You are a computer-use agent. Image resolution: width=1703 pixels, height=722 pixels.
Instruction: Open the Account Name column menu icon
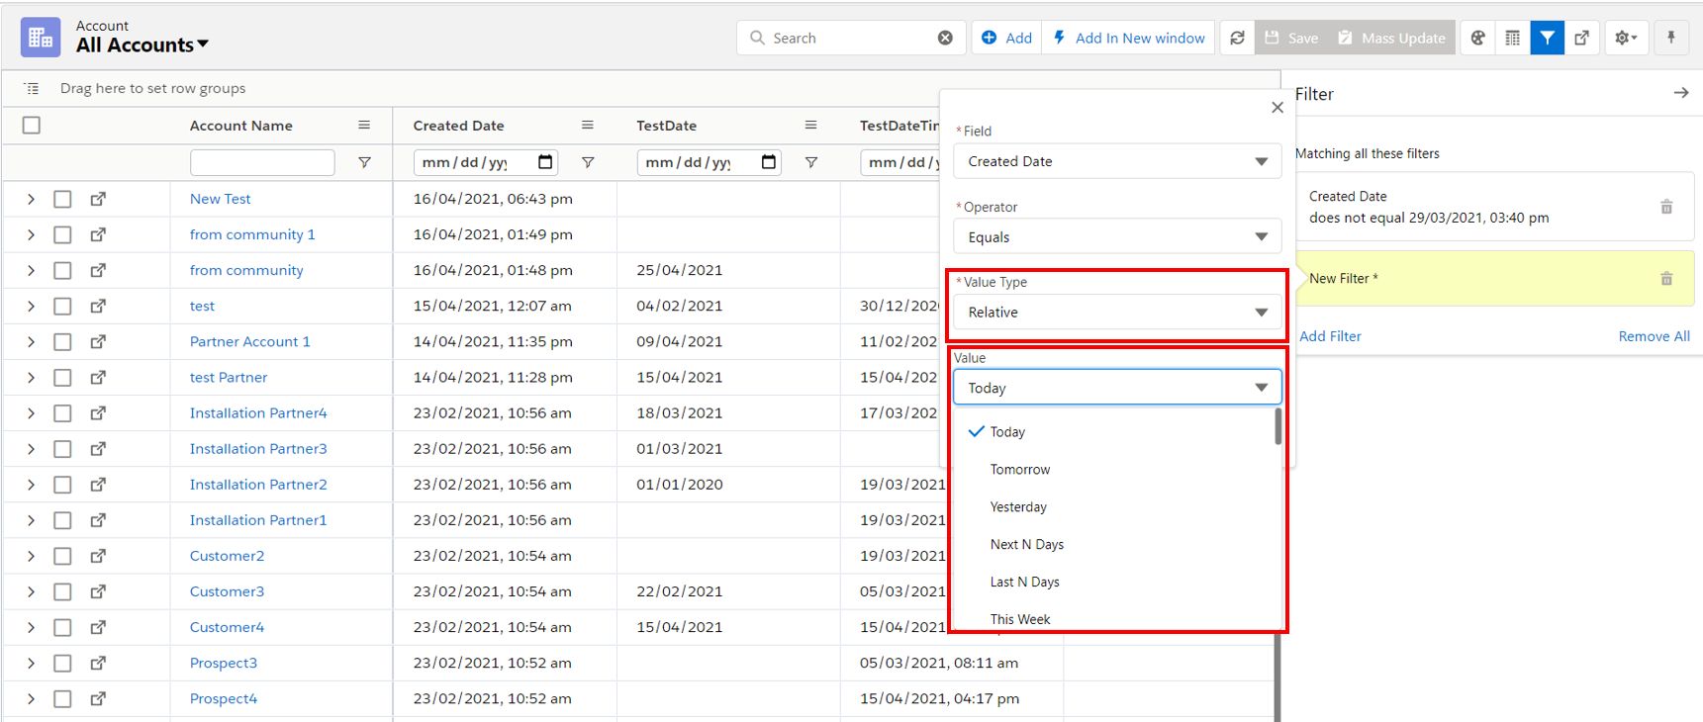[364, 126]
